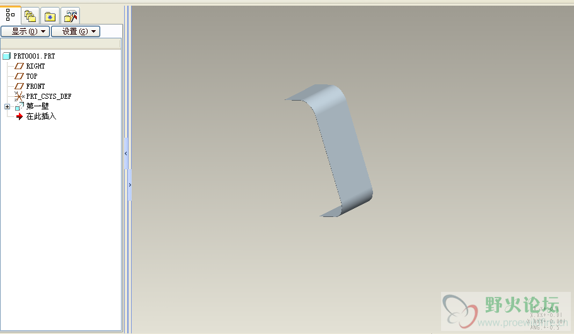Image resolution: width=574 pixels, height=334 pixels.
Task: Open the 显示 dropdown menu
Action: [x=26, y=31]
